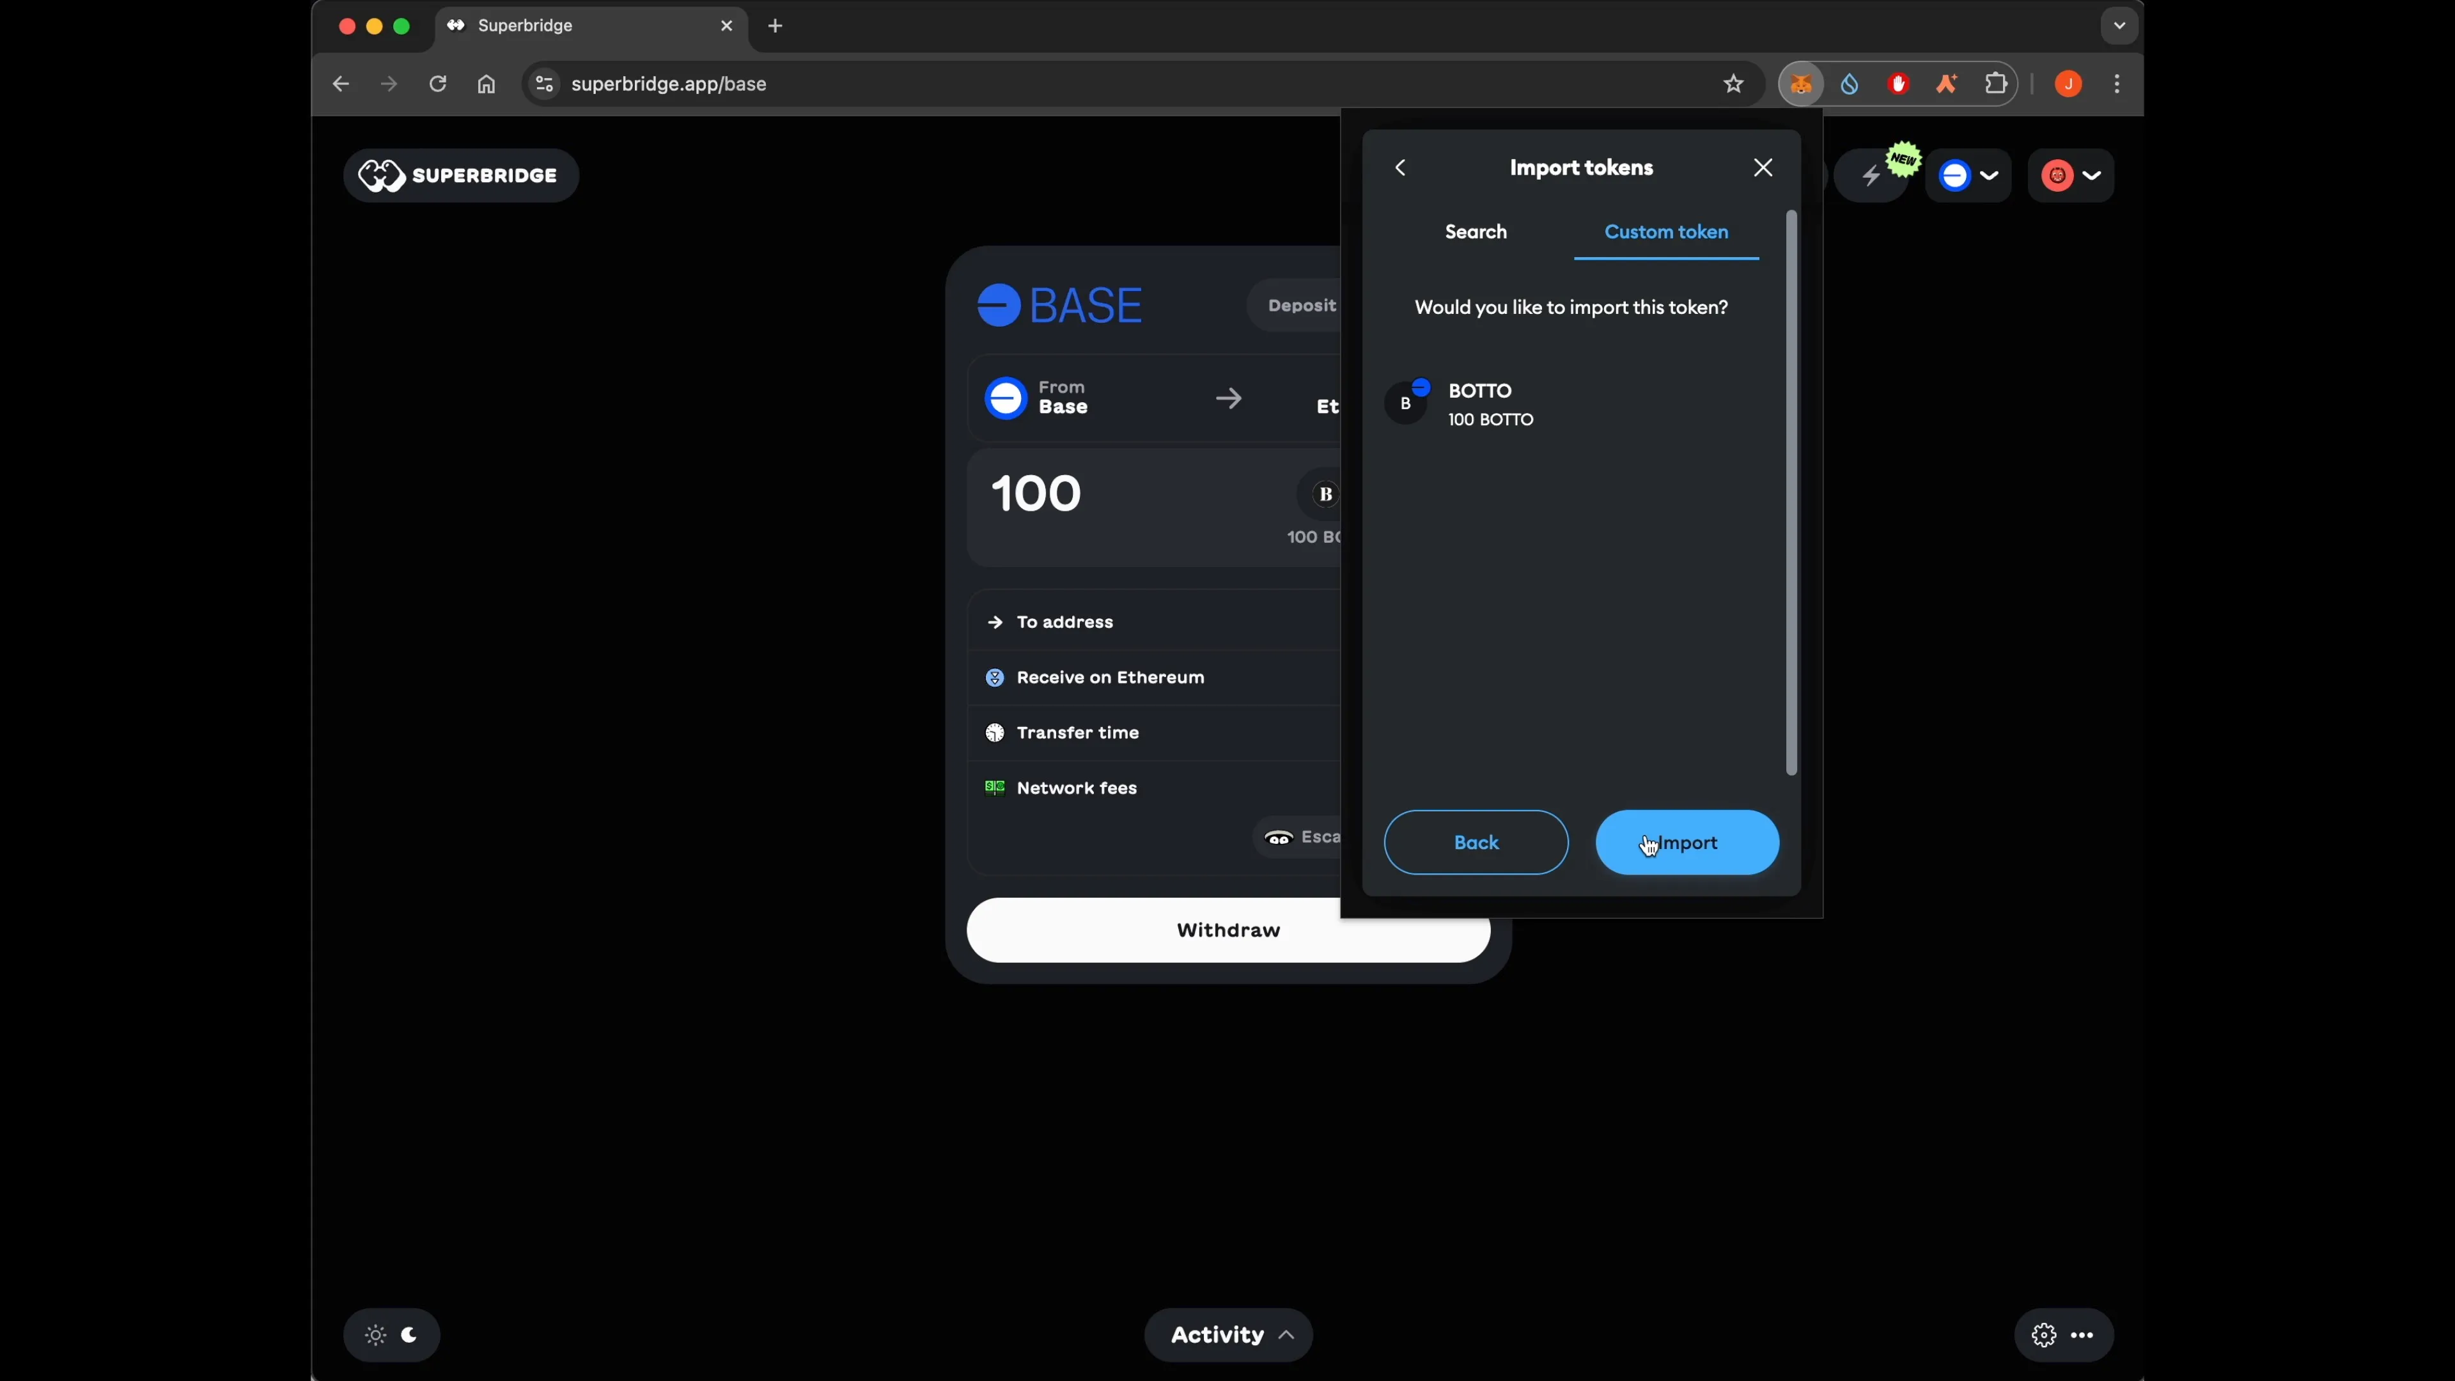This screenshot has height=1381, width=2455.
Task: Confirm with the Import button
Action: pyautogui.click(x=1687, y=843)
